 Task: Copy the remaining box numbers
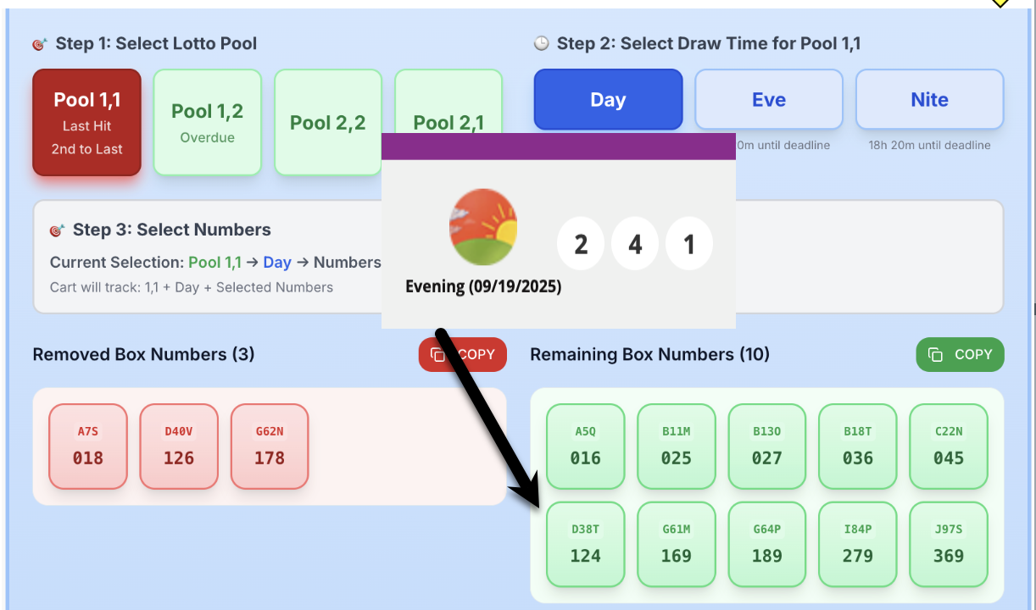(960, 355)
